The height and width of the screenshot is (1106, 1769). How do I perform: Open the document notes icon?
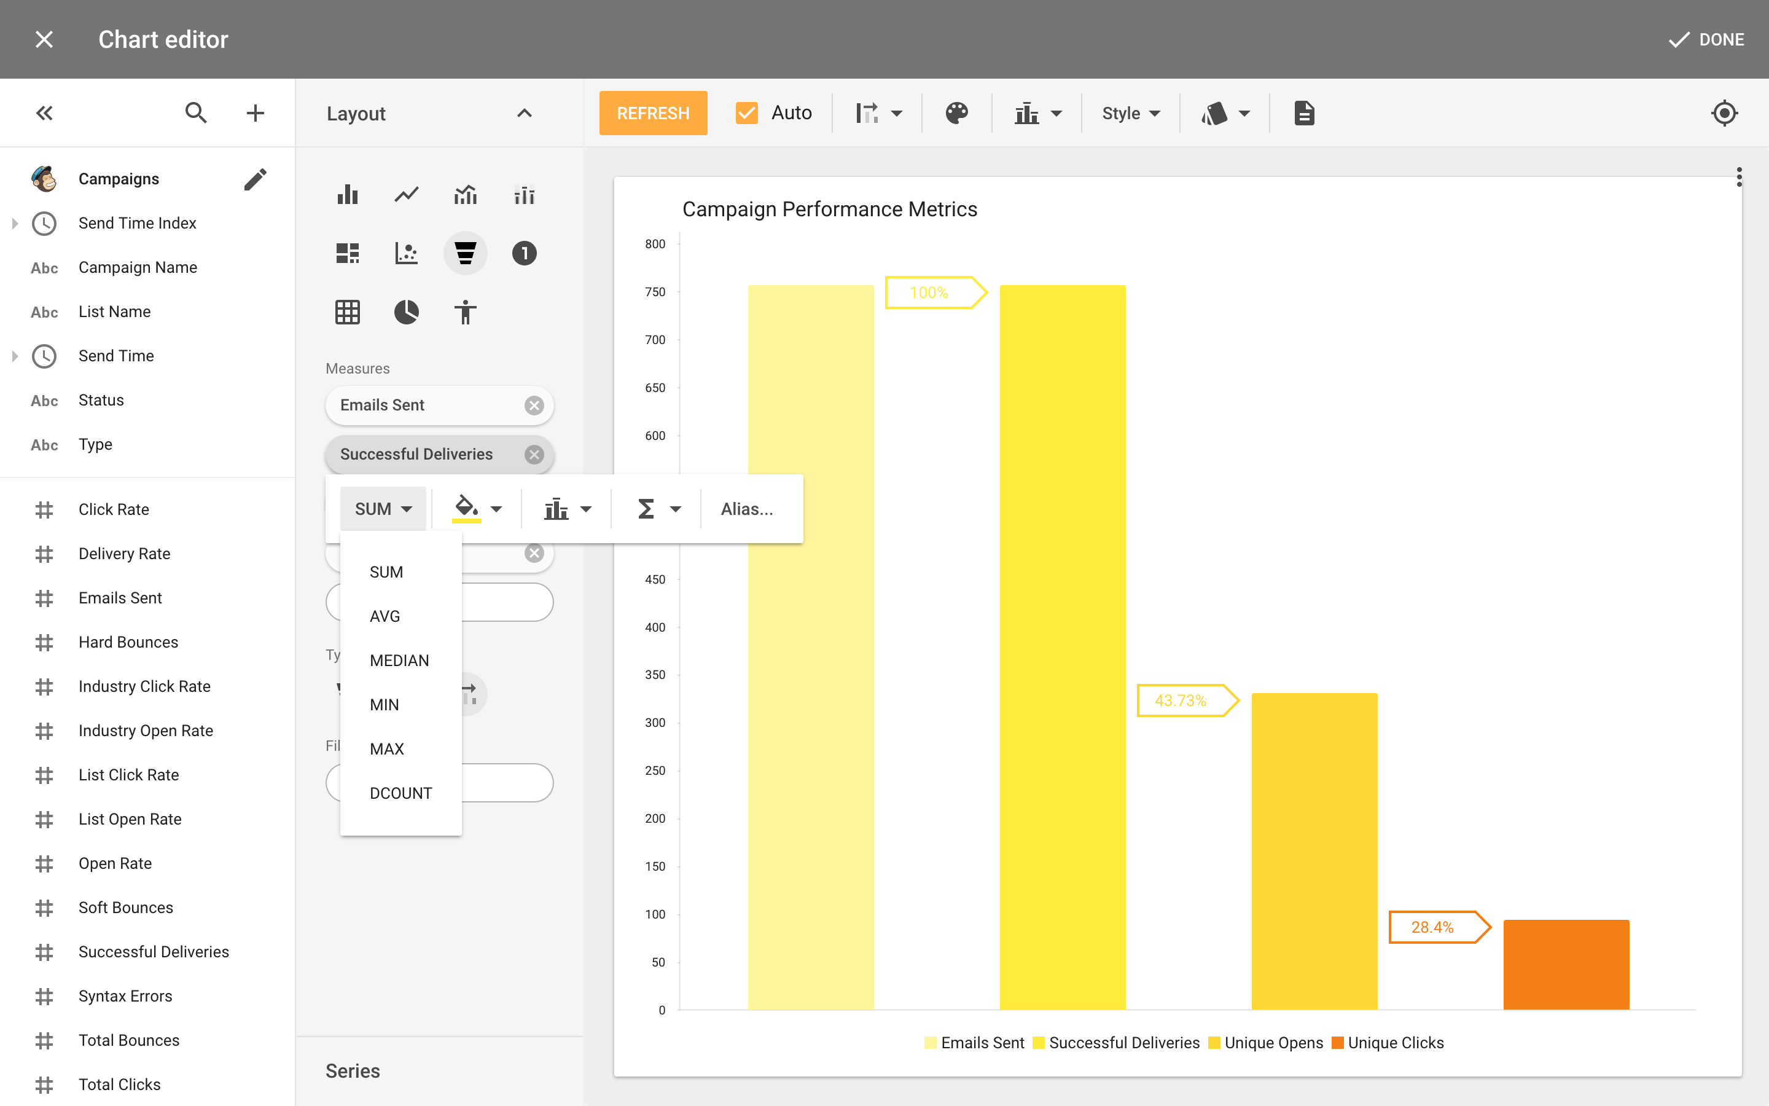coord(1304,114)
